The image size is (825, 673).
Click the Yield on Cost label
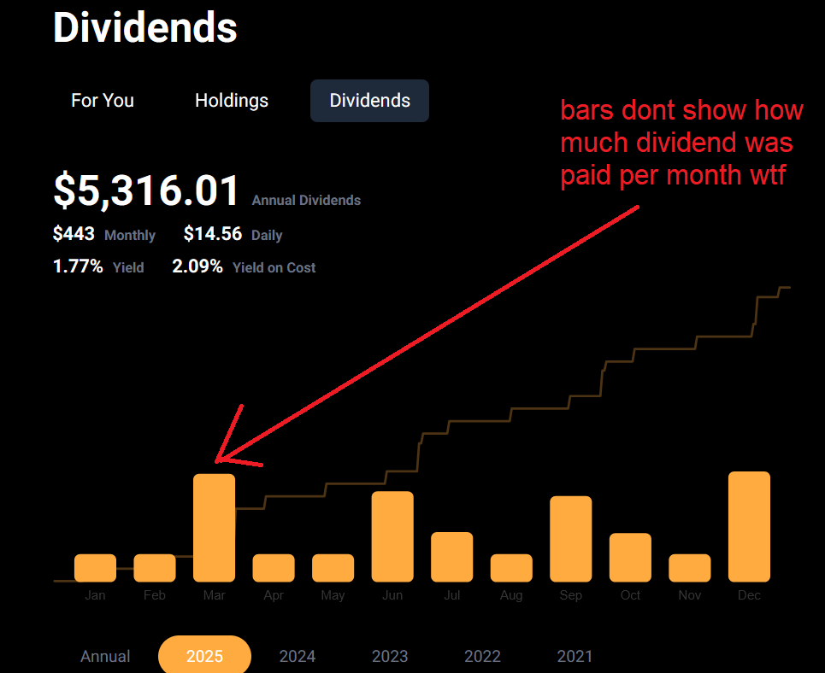[x=274, y=267]
